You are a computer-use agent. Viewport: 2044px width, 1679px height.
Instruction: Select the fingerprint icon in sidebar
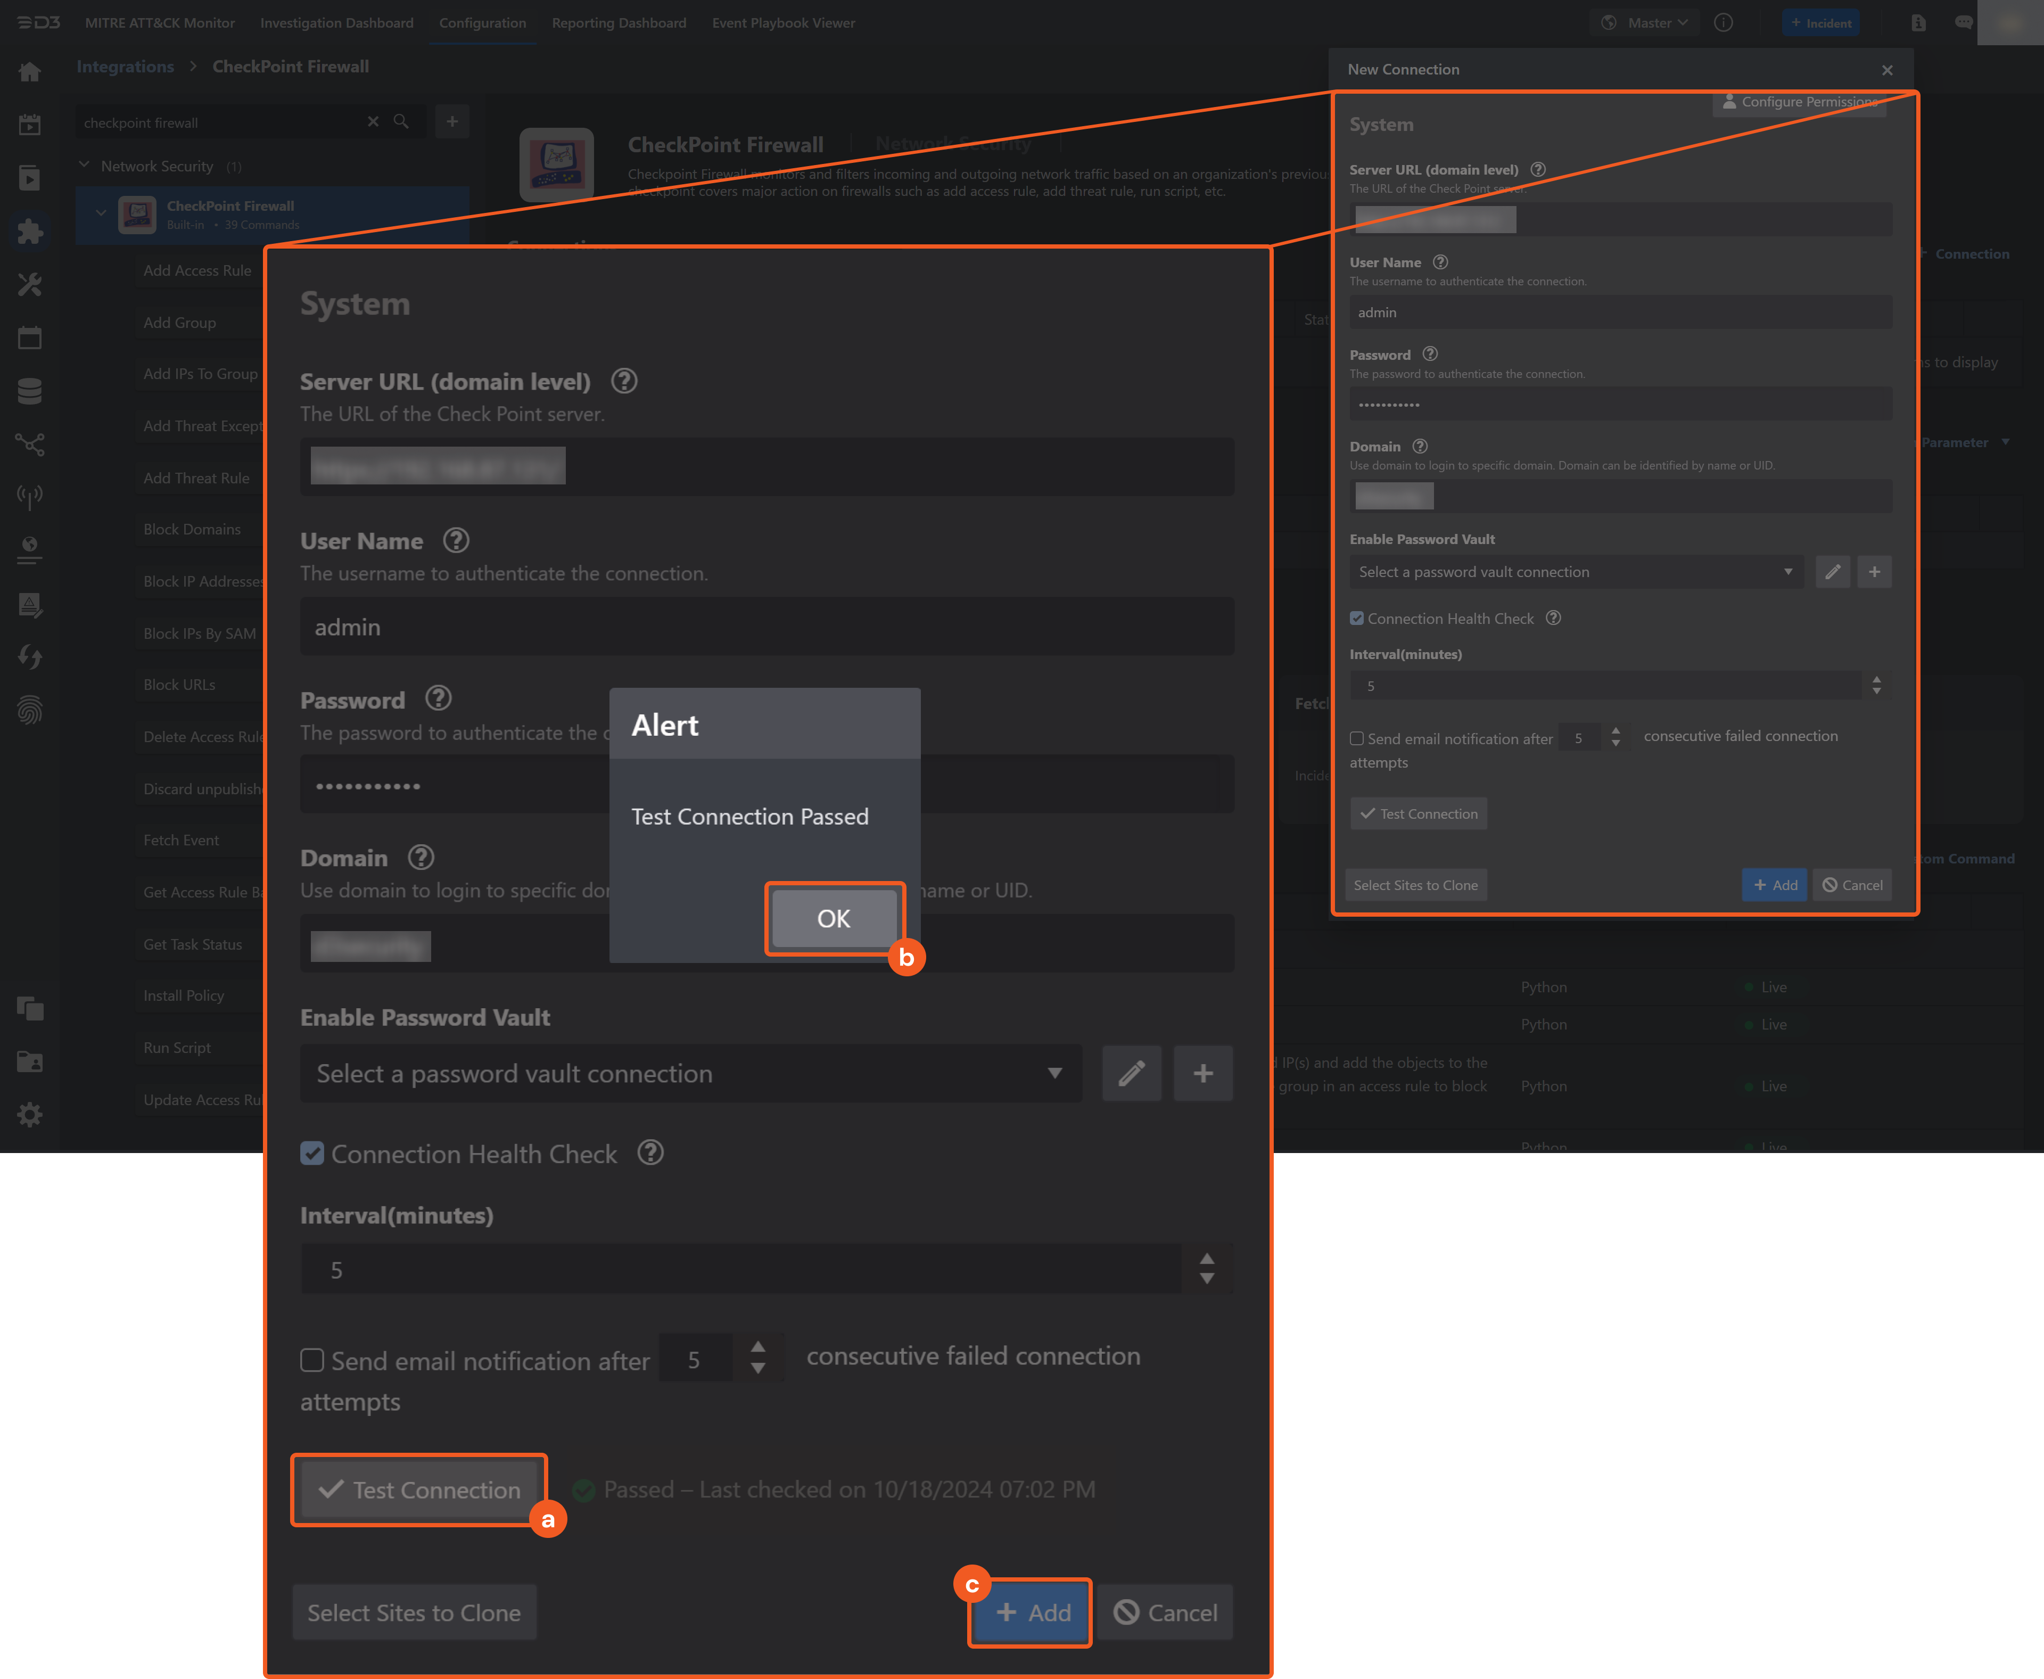click(31, 711)
